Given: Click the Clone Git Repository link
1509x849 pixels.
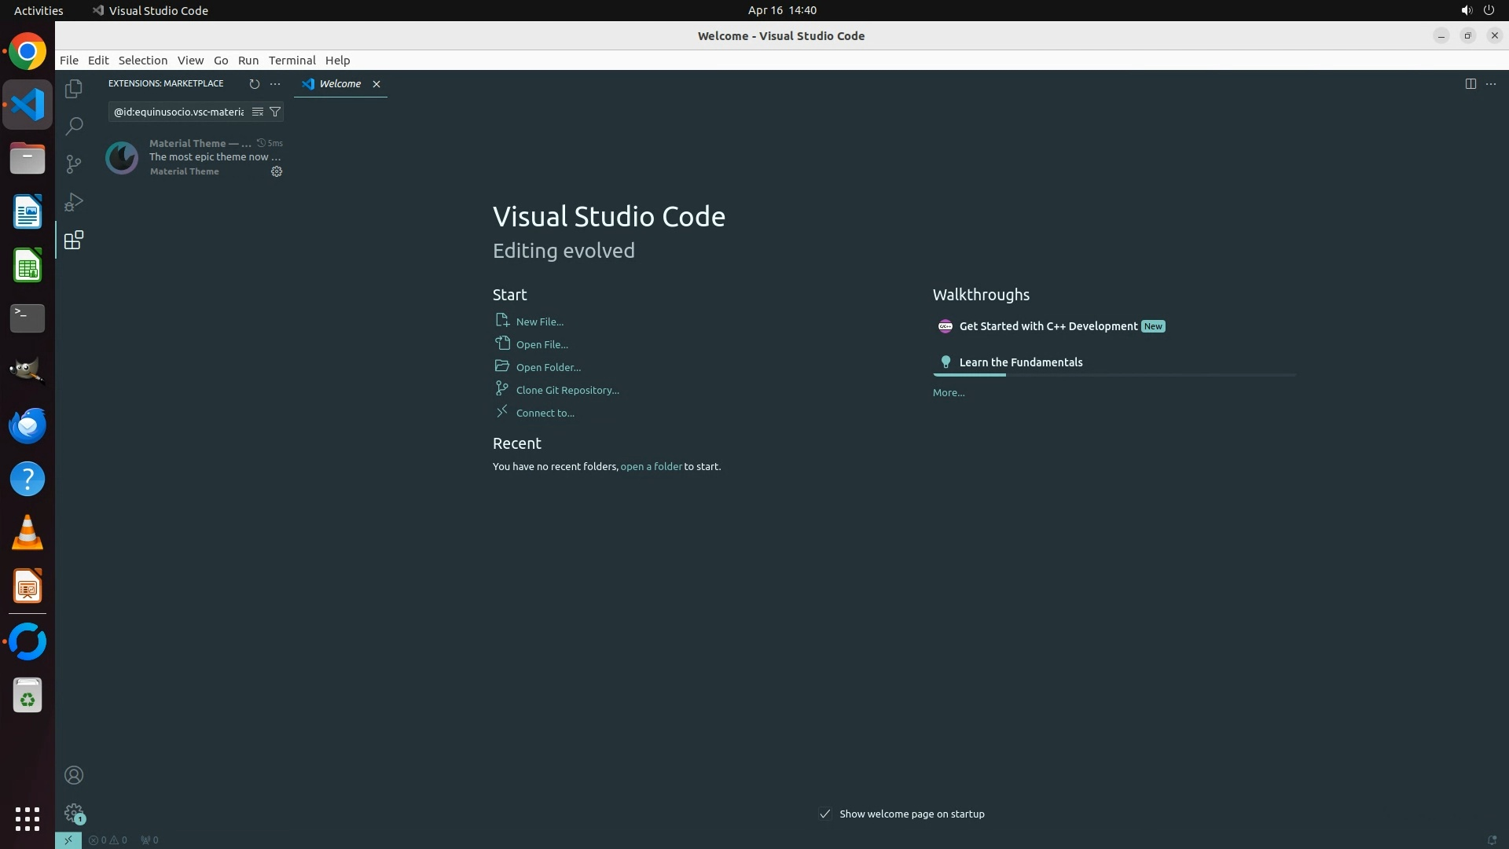Looking at the screenshot, I should (x=567, y=390).
